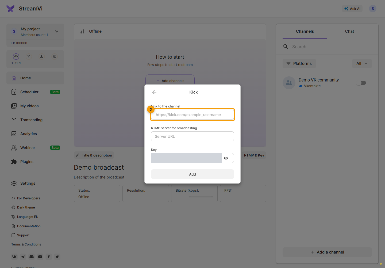Click the restream broadcast tower icon
Image resolution: width=385 pixels, height=268 pixels.
tap(16, 57)
